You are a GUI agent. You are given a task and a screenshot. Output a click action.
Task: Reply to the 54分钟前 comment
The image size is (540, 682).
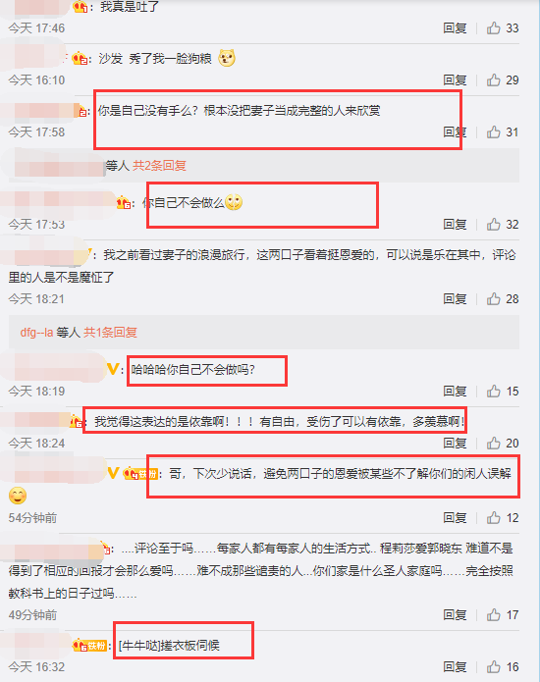[x=455, y=517]
